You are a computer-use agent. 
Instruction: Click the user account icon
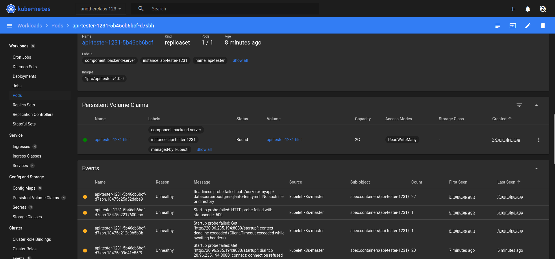tap(543, 9)
